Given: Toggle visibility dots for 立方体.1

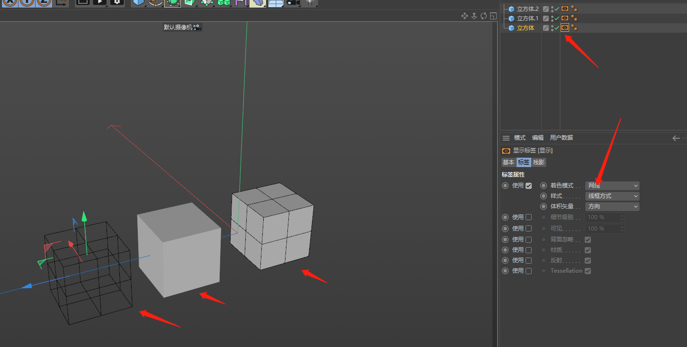Looking at the screenshot, I should [x=552, y=18].
